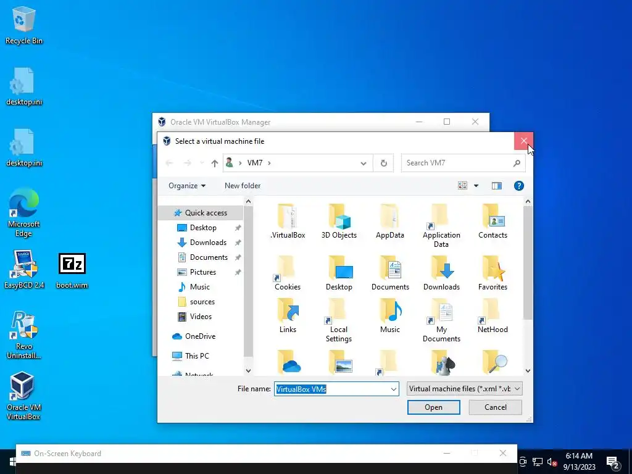Toggle the preview pane icon
The width and height of the screenshot is (632, 474).
[x=497, y=186]
